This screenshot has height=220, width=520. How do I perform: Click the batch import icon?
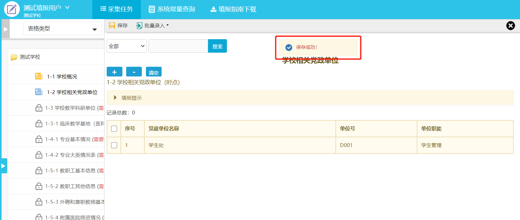click(139, 26)
